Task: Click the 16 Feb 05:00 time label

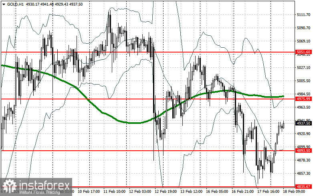Action: click(x=217, y=192)
